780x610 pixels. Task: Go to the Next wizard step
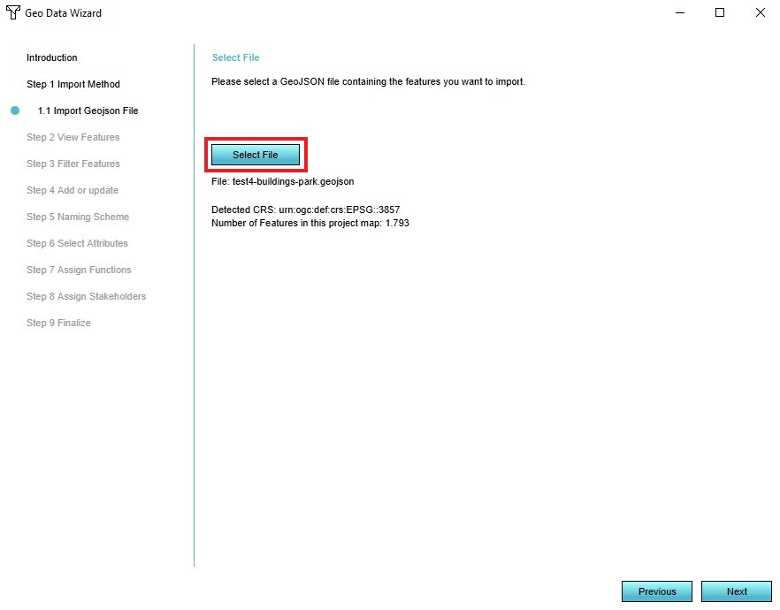click(x=736, y=591)
